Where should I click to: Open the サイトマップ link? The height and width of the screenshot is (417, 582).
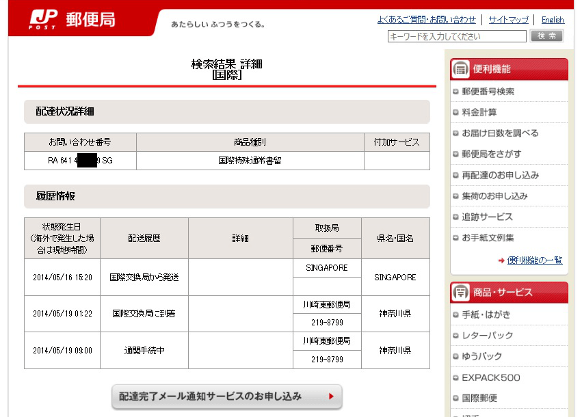click(508, 20)
